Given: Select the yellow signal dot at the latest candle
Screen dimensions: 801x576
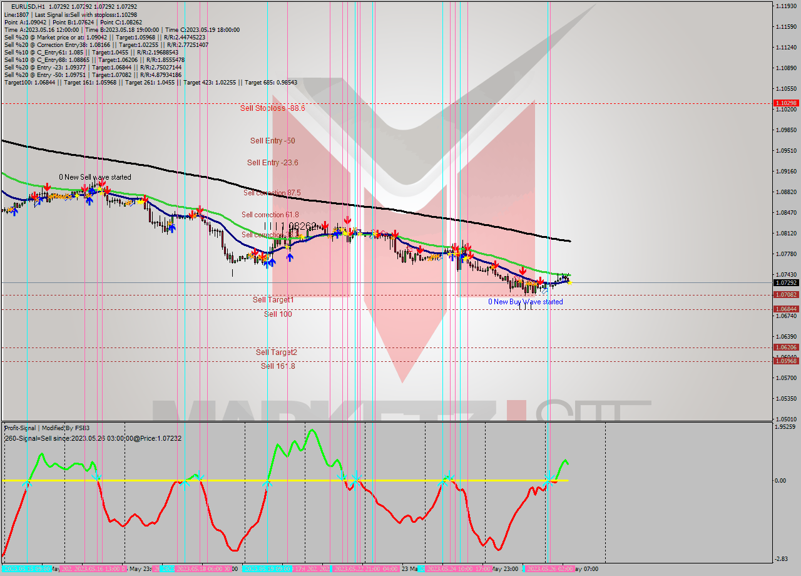Looking at the screenshot, I should [x=570, y=282].
